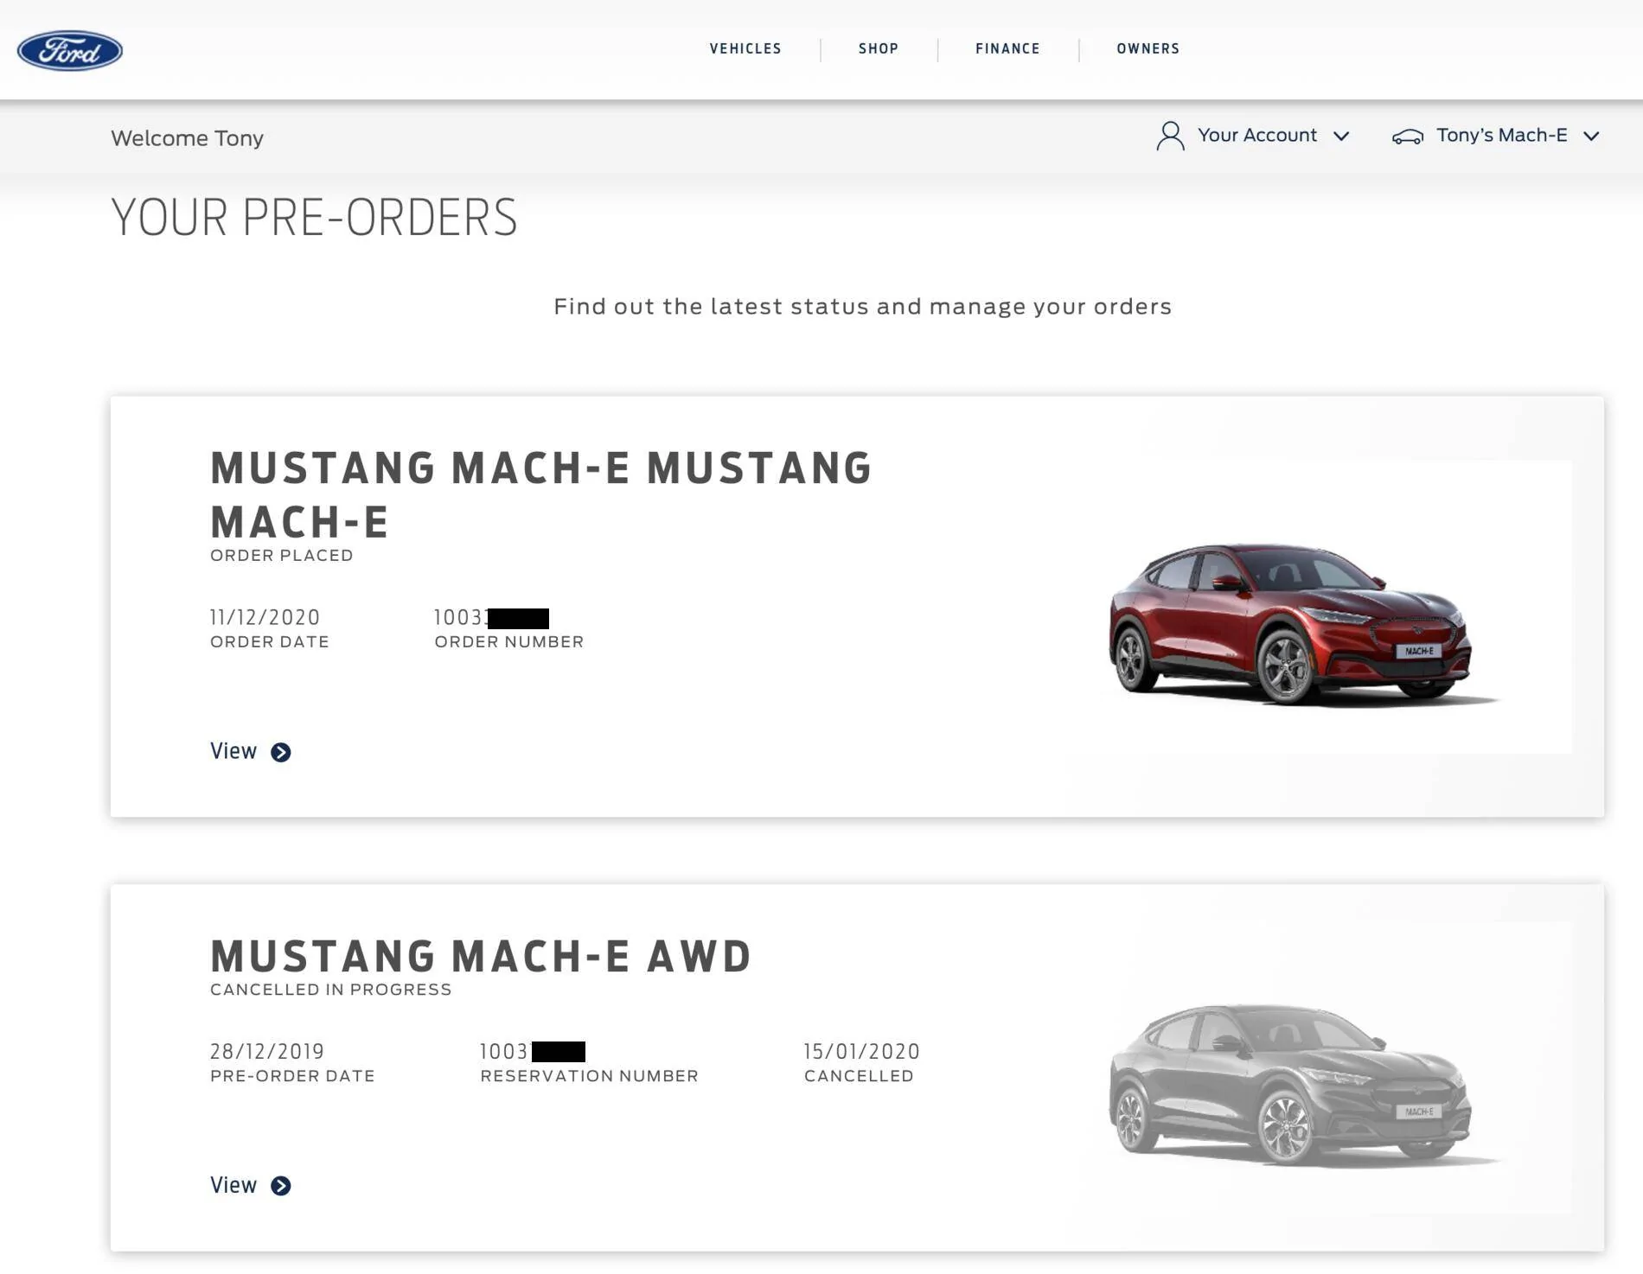
Task: Click the car icon beside Tony's Mach-E
Action: point(1407,137)
